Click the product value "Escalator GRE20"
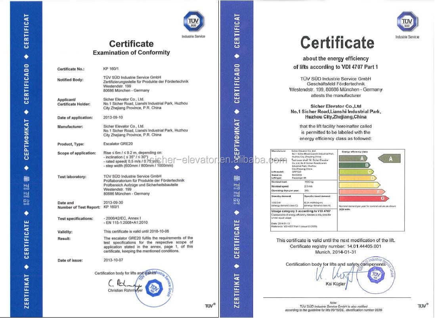The width and height of the screenshot is (436, 318). pos(118,144)
